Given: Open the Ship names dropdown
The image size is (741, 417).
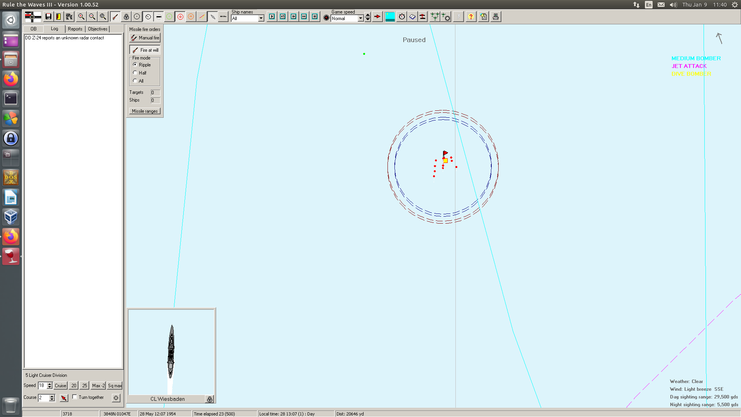Looking at the screenshot, I should 261,19.
